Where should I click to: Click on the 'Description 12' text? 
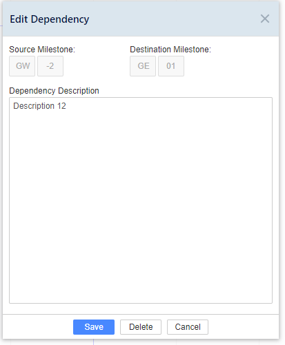click(x=39, y=106)
